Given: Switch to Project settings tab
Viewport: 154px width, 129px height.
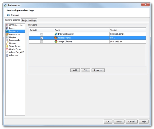Looking at the screenshot, I should (29, 20).
